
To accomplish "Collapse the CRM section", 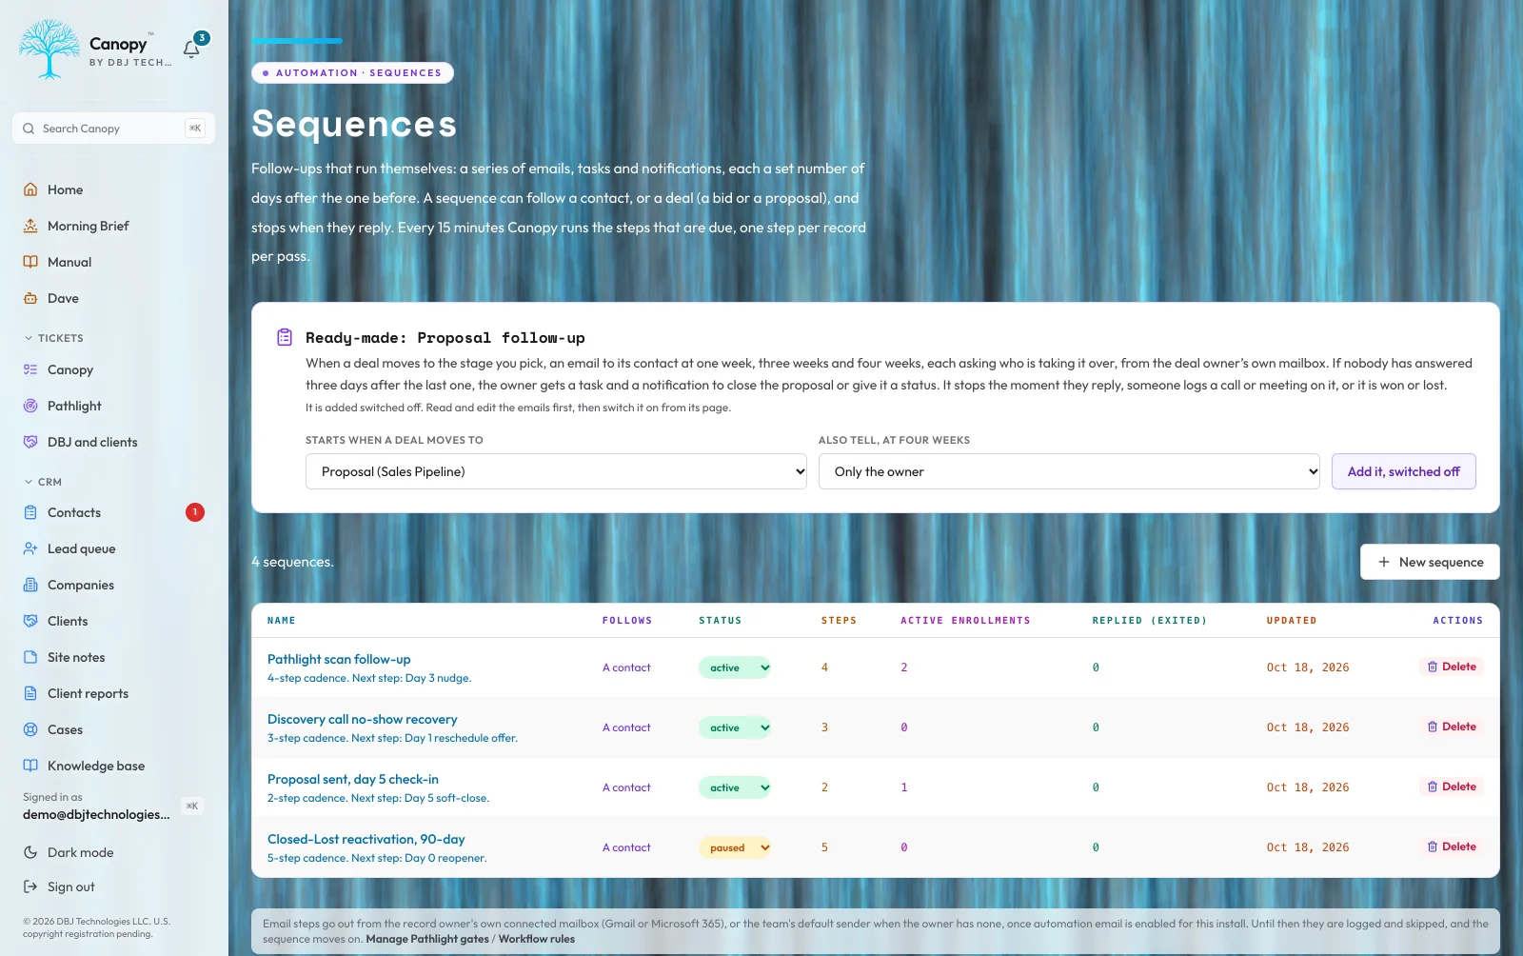I will pos(43,482).
